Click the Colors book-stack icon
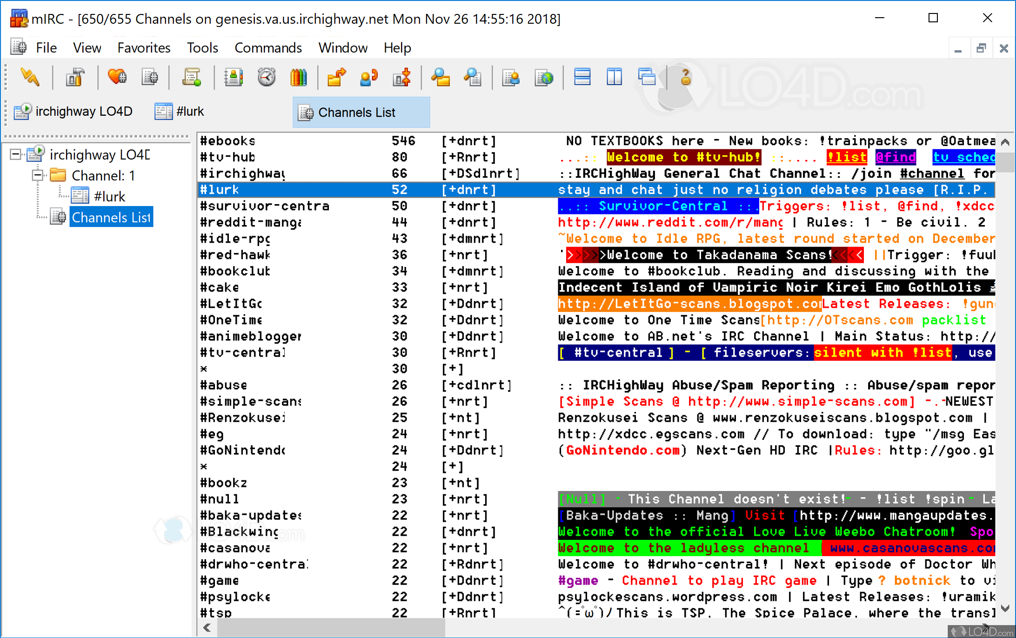This screenshot has height=638, width=1016. pyautogui.click(x=299, y=77)
